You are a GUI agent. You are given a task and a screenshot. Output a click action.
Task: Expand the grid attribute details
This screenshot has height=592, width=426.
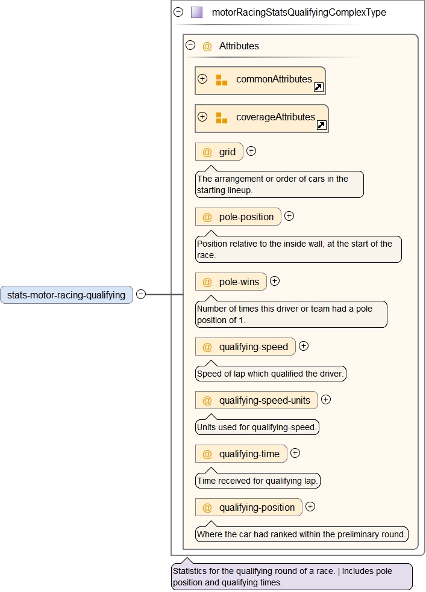251,151
